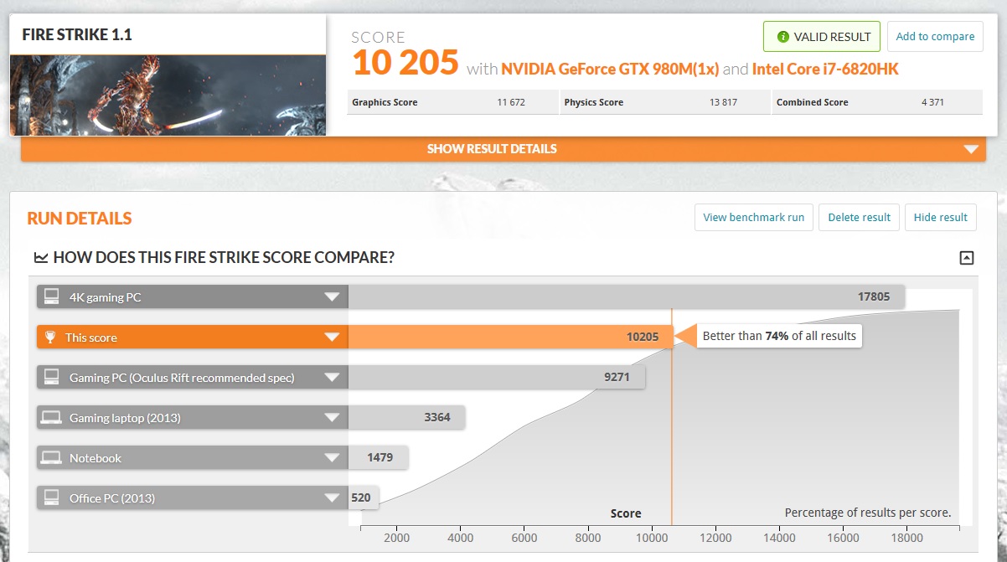Click the green info icon in Valid Result
This screenshot has width=1007, height=562.
click(x=782, y=37)
